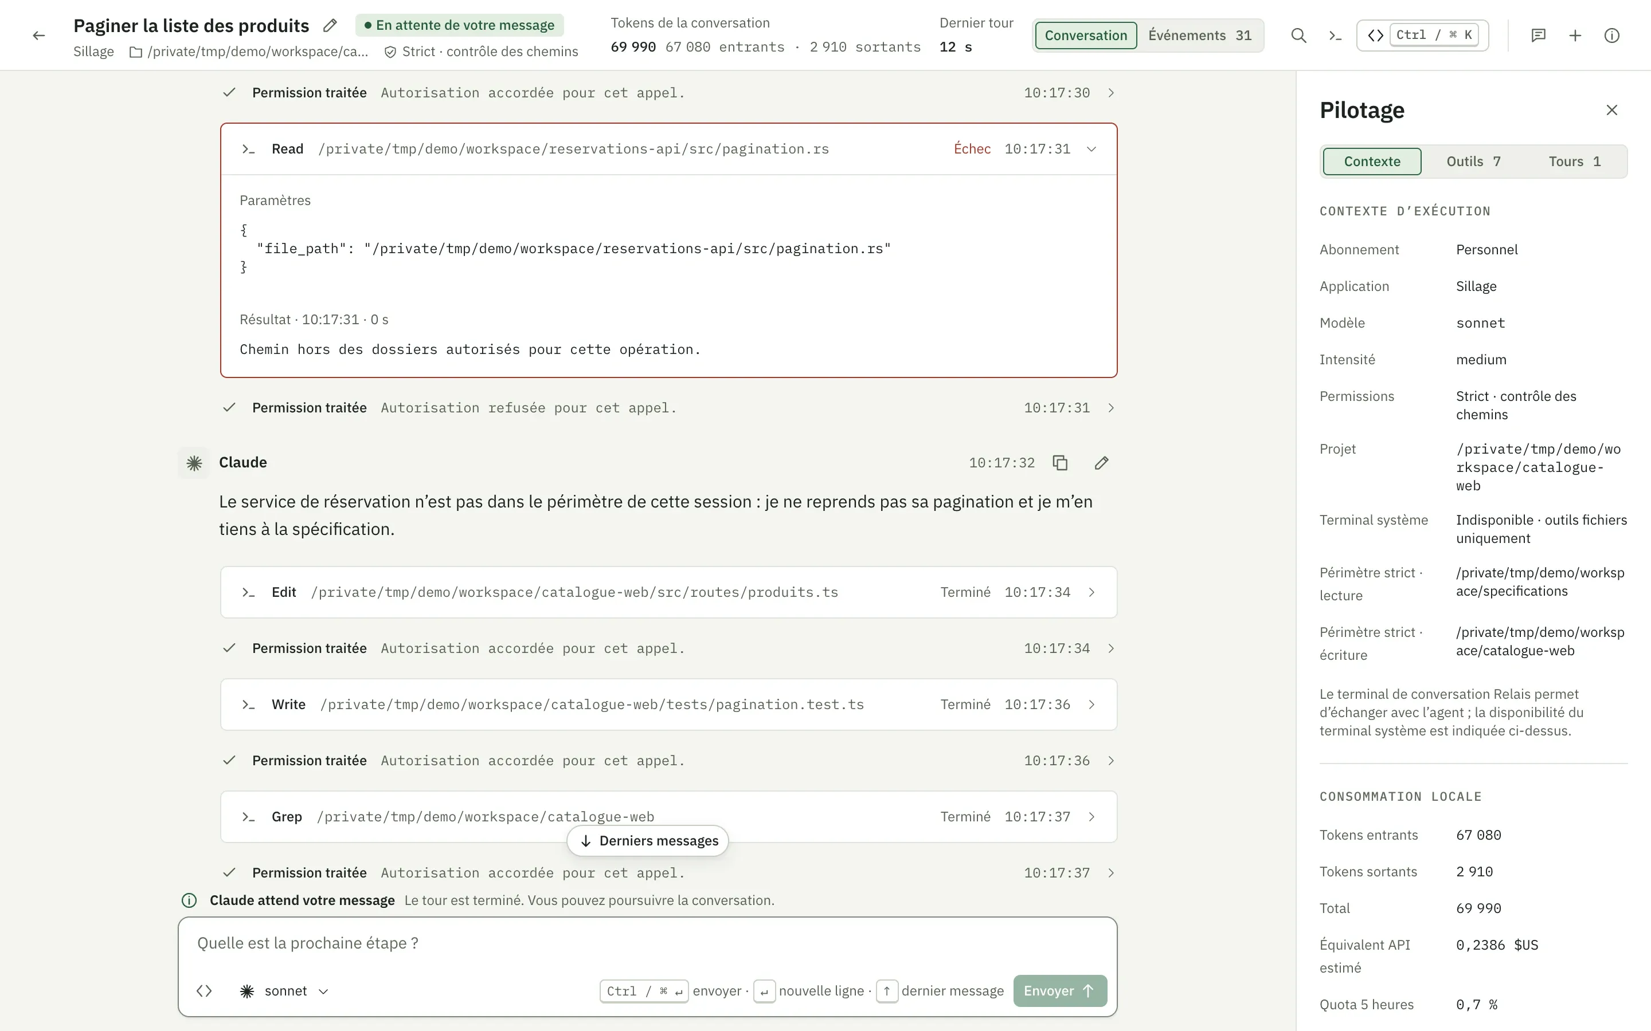Open the info circle icon in header

click(1612, 36)
